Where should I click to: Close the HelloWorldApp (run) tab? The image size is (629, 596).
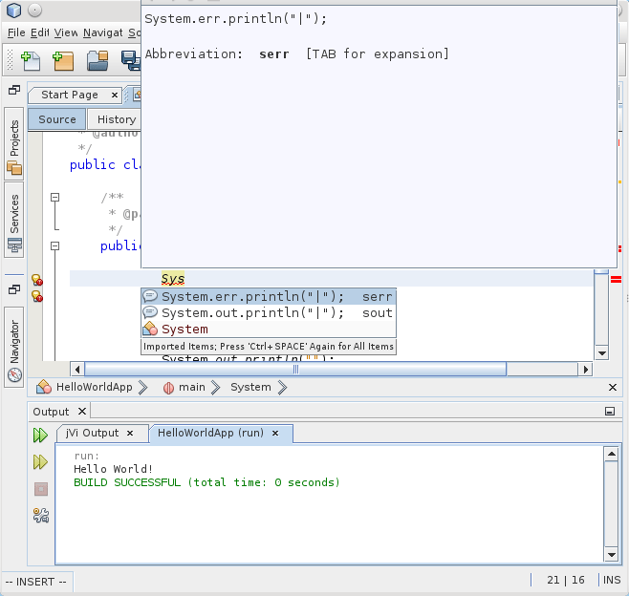tap(275, 434)
